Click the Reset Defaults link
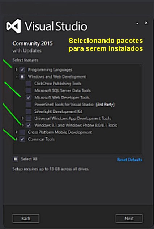 (x=130, y=160)
